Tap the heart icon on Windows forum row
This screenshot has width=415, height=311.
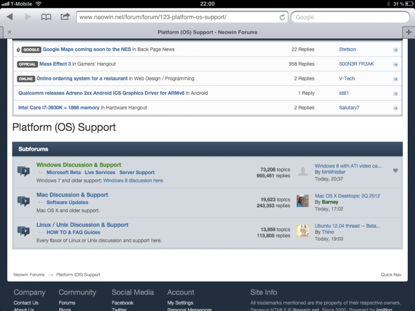(395, 171)
